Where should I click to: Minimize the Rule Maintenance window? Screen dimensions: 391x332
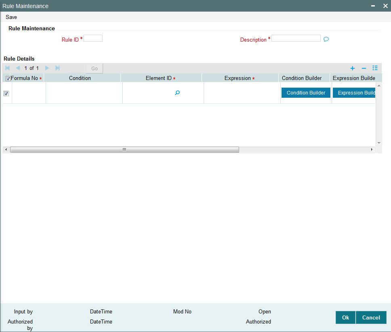click(x=373, y=6)
